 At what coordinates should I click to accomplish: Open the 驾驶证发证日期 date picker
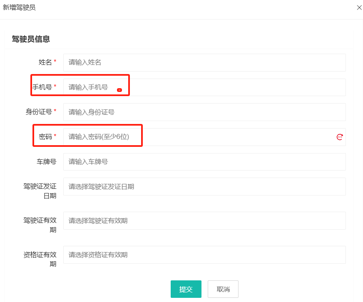pyautogui.click(x=204, y=187)
